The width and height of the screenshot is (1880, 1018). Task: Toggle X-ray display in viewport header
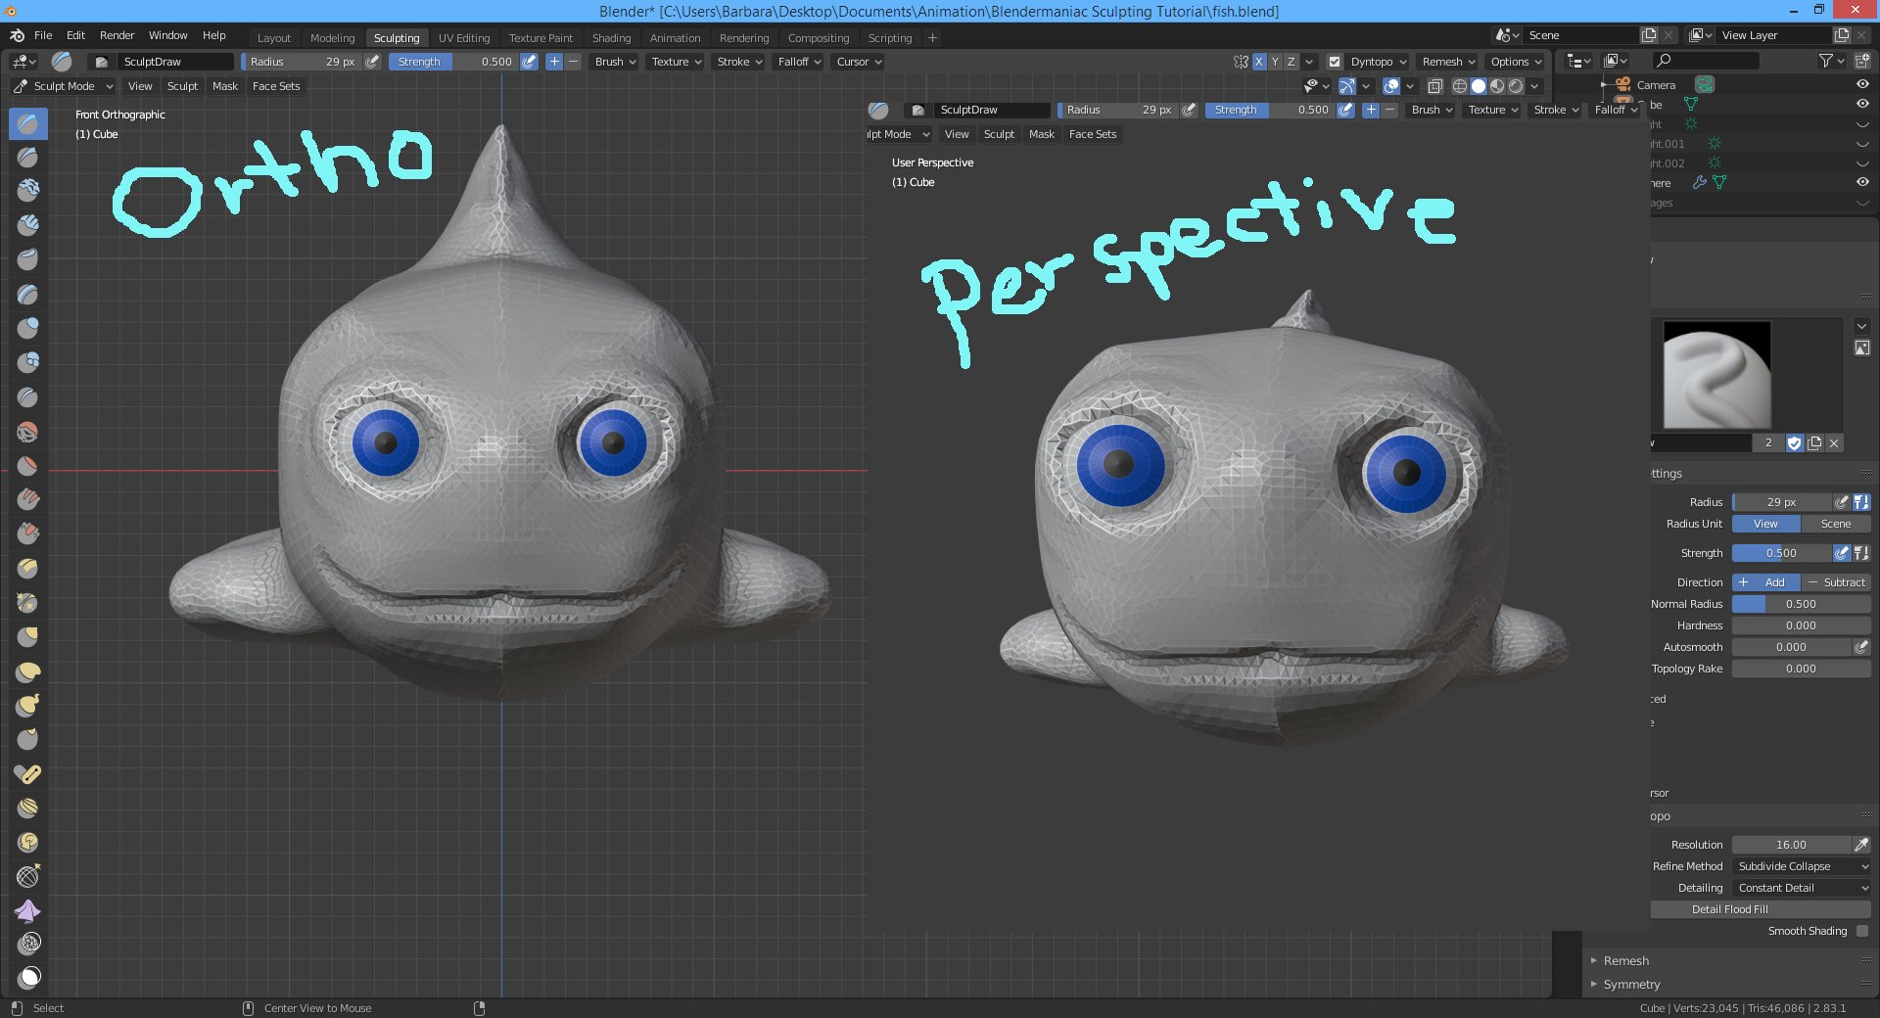coord(1434,86)
